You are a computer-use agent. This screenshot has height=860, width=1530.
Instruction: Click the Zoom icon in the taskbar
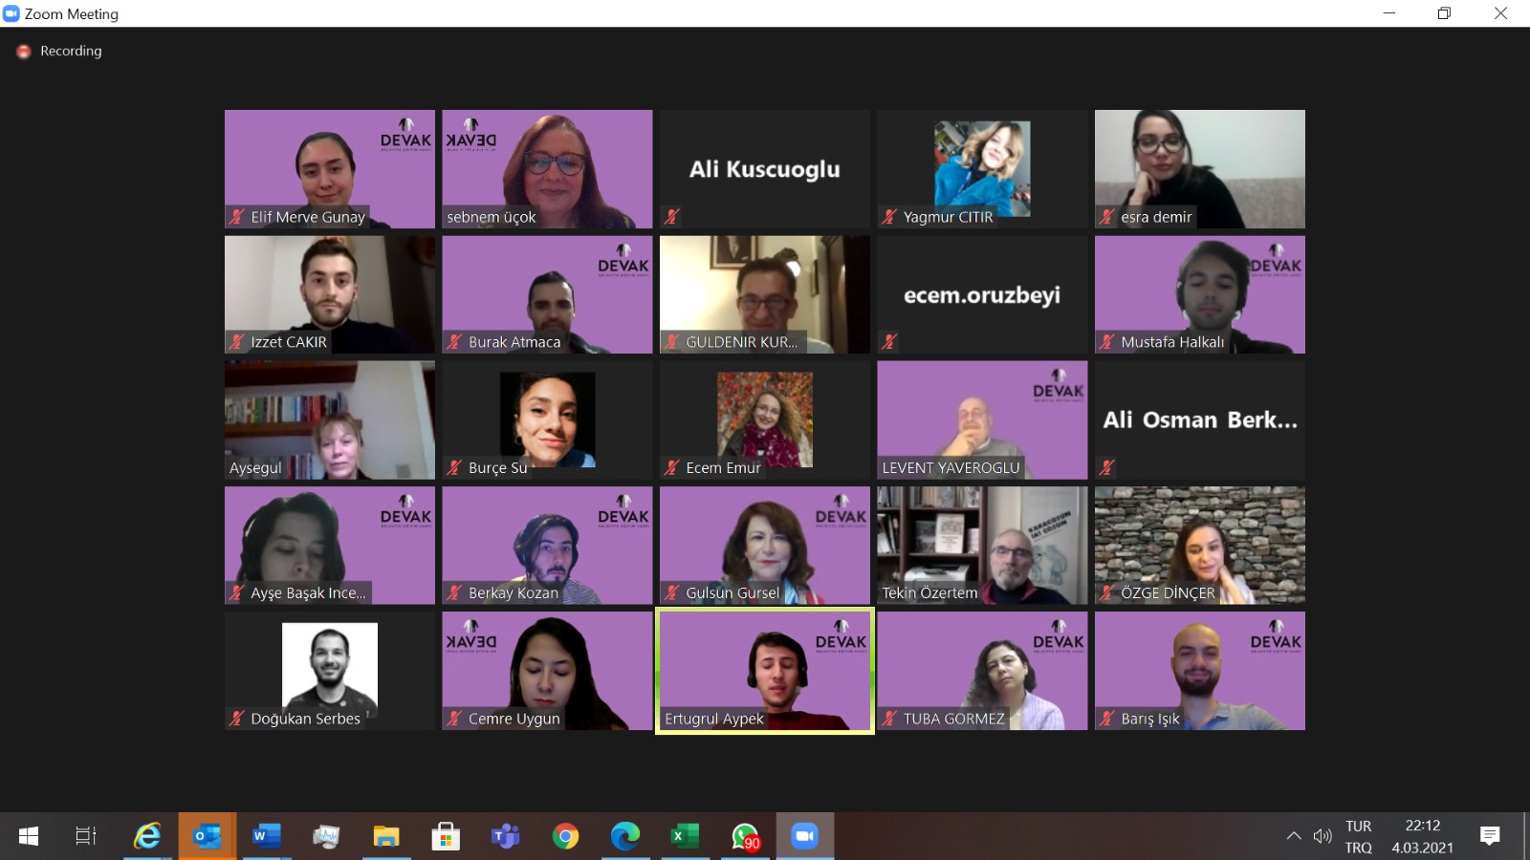pos(804,837)
